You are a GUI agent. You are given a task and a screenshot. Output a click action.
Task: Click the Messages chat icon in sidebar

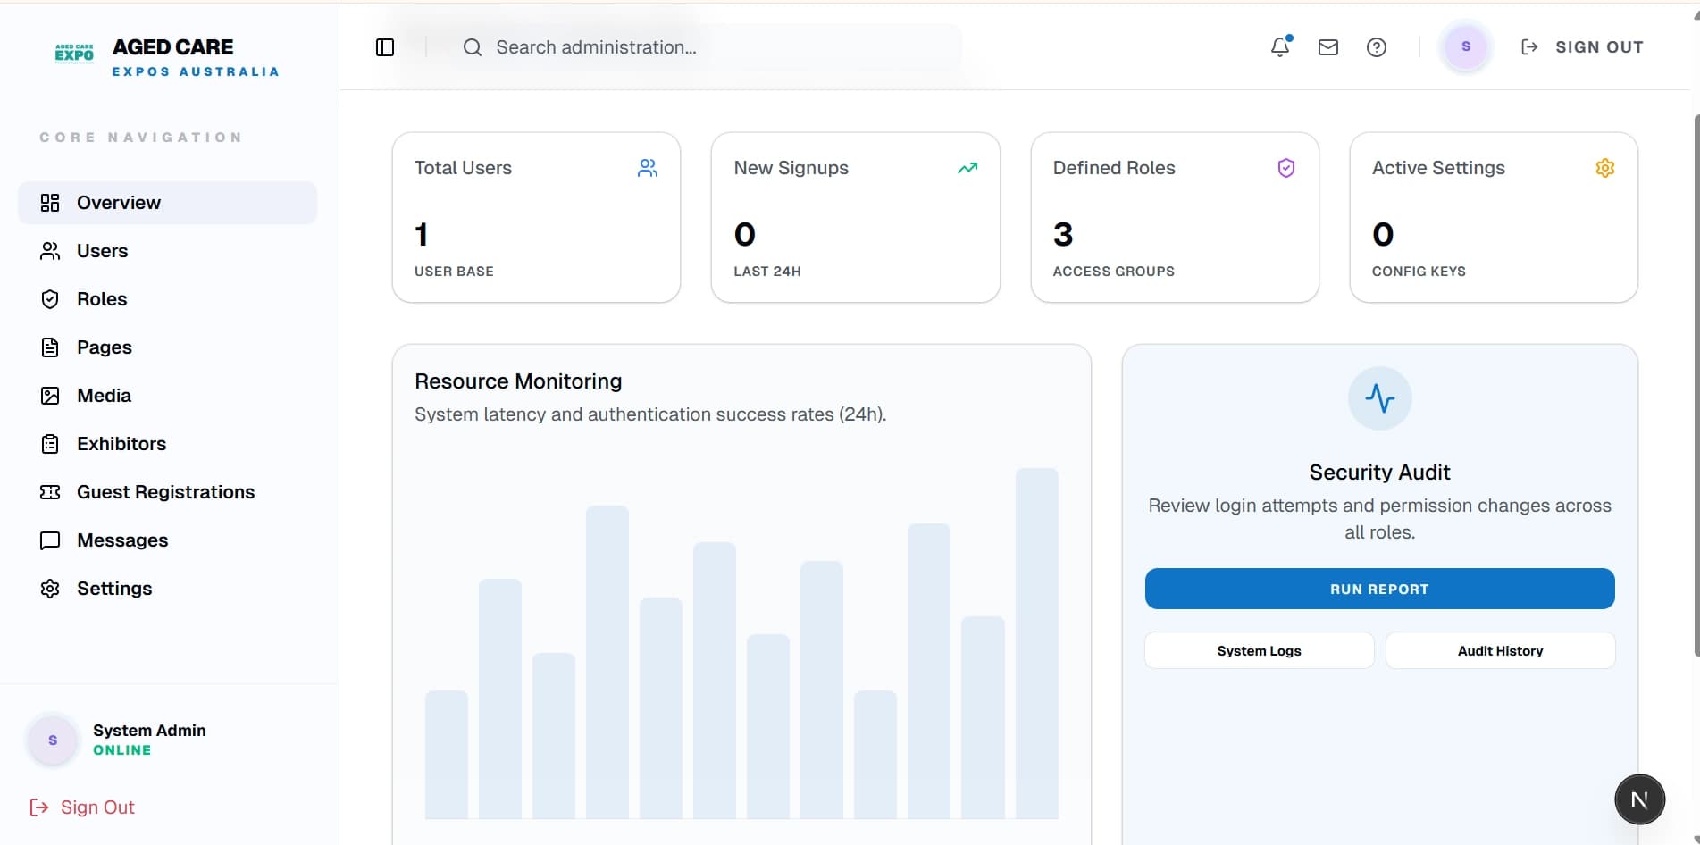50,540
